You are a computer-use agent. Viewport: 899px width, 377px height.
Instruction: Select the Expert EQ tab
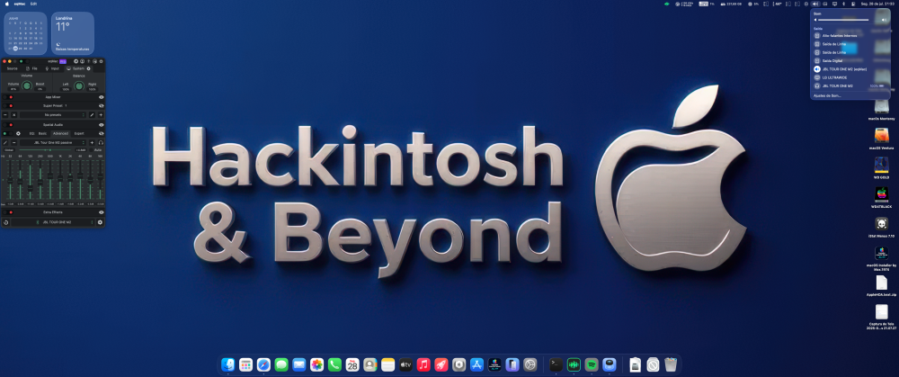pyautogui.click(x=79, y=133)
